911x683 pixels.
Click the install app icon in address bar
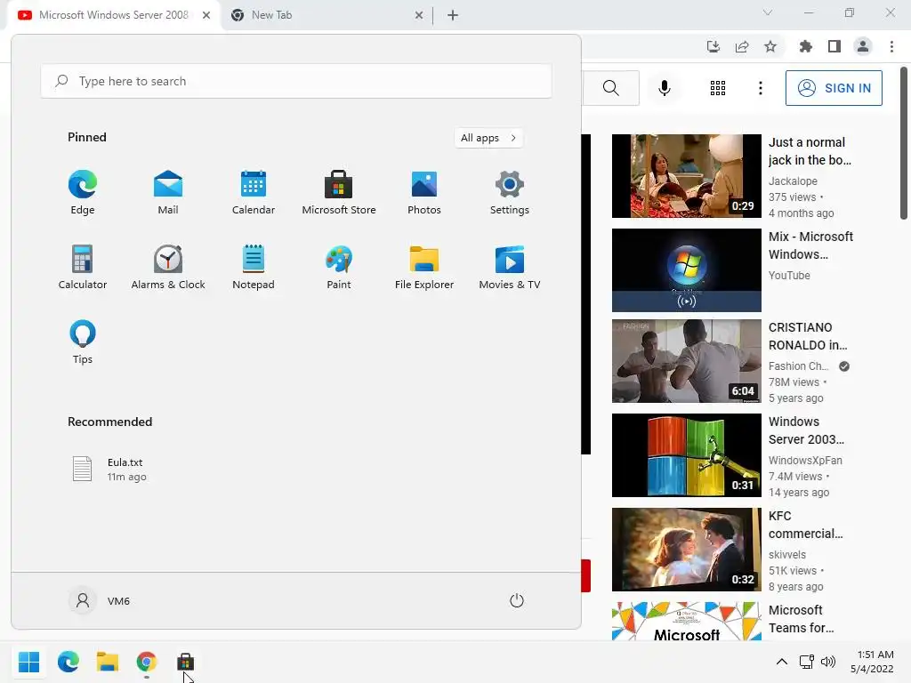pos(713,46)
